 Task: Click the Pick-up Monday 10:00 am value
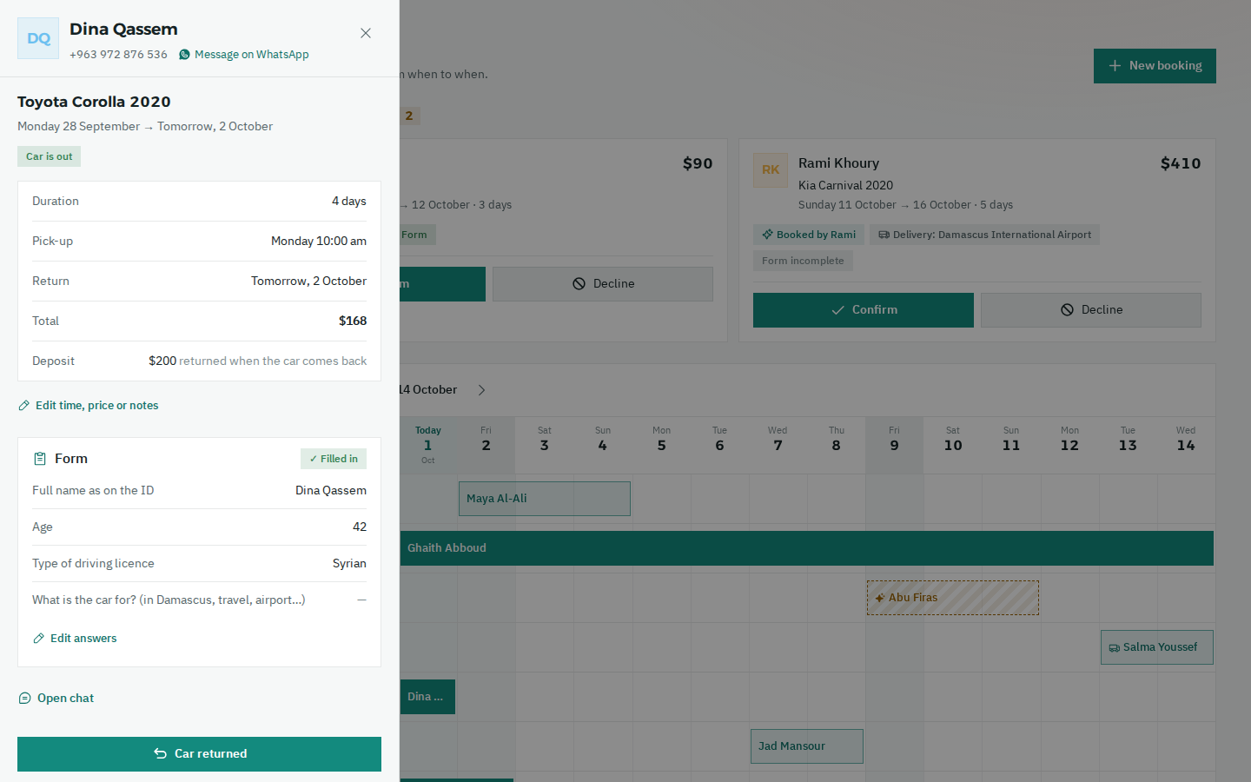tap(319, 242)
